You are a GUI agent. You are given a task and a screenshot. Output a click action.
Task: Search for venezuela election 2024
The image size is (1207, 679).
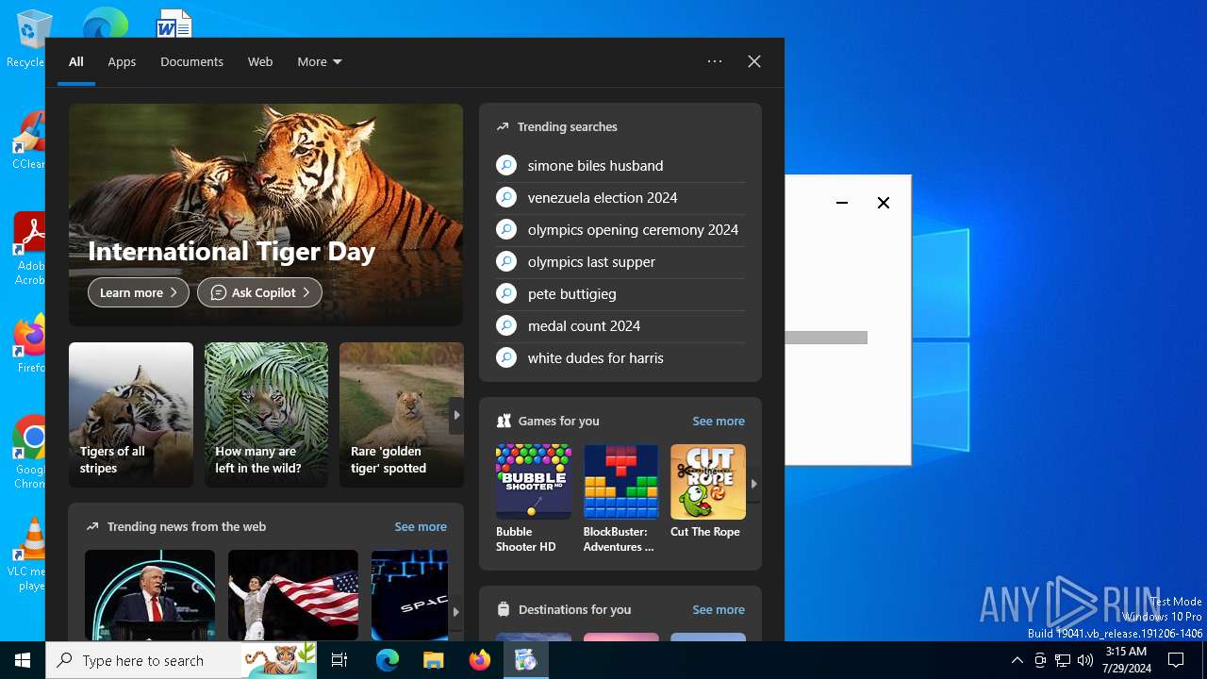(620, 197)
